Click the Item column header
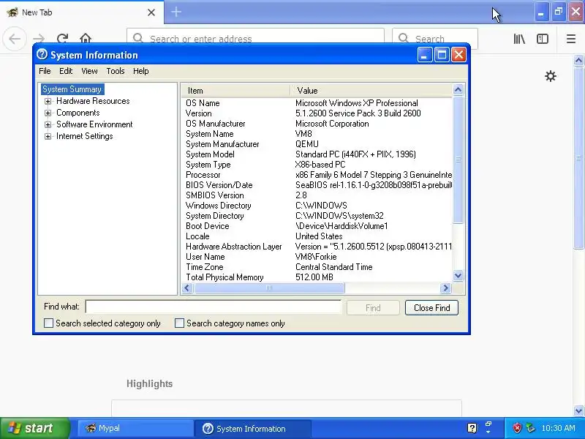 235,90
